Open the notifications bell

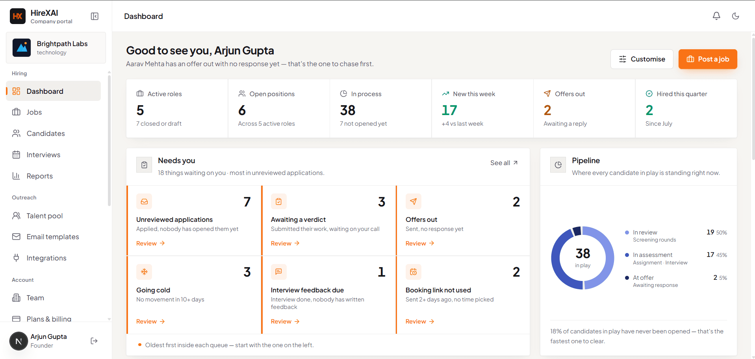[716, 16]
